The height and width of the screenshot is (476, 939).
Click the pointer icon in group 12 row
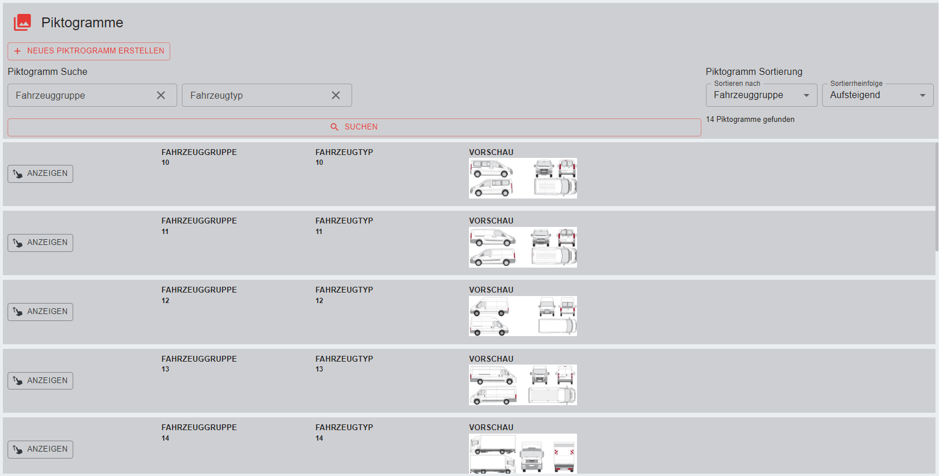click(17, 312)
